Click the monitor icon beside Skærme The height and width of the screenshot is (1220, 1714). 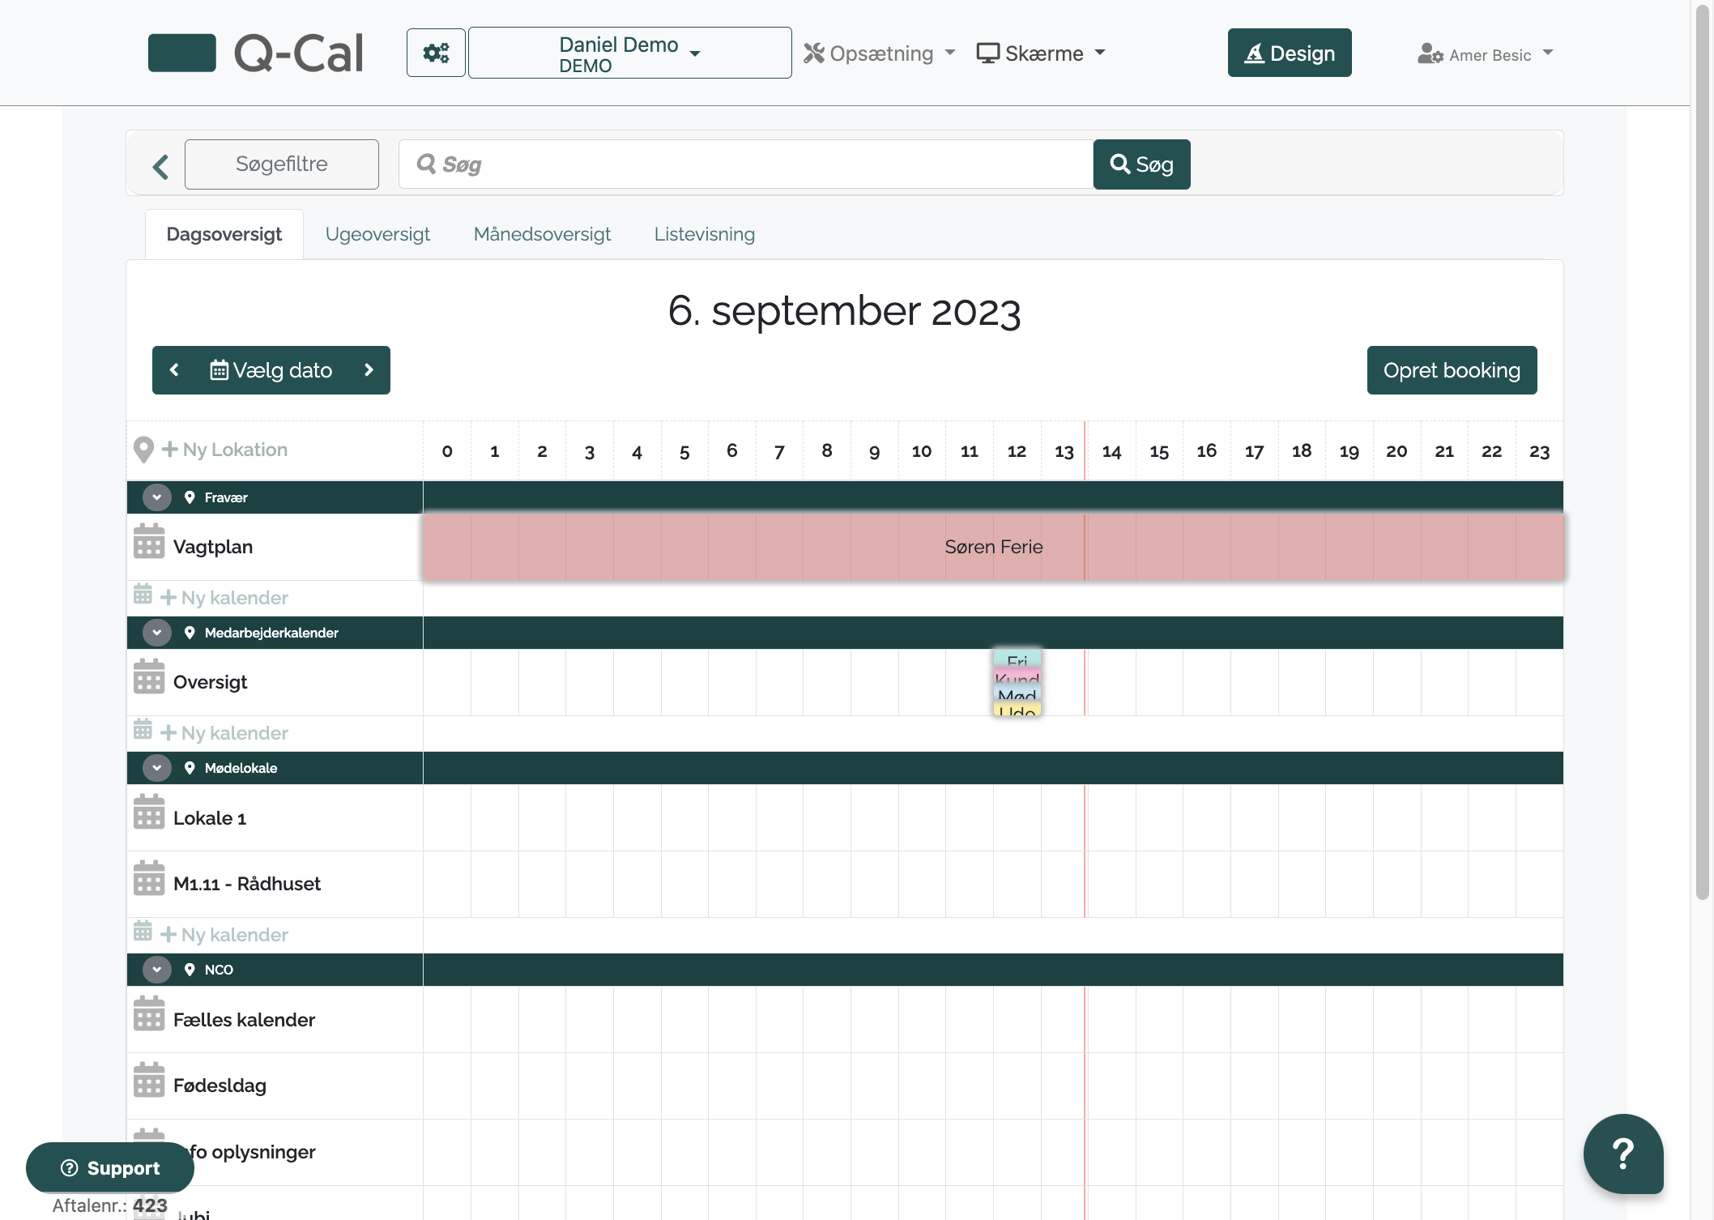(987, 53)
